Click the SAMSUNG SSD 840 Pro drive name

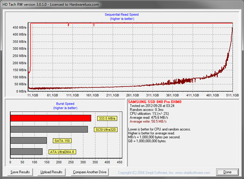[x=155, y=102]
